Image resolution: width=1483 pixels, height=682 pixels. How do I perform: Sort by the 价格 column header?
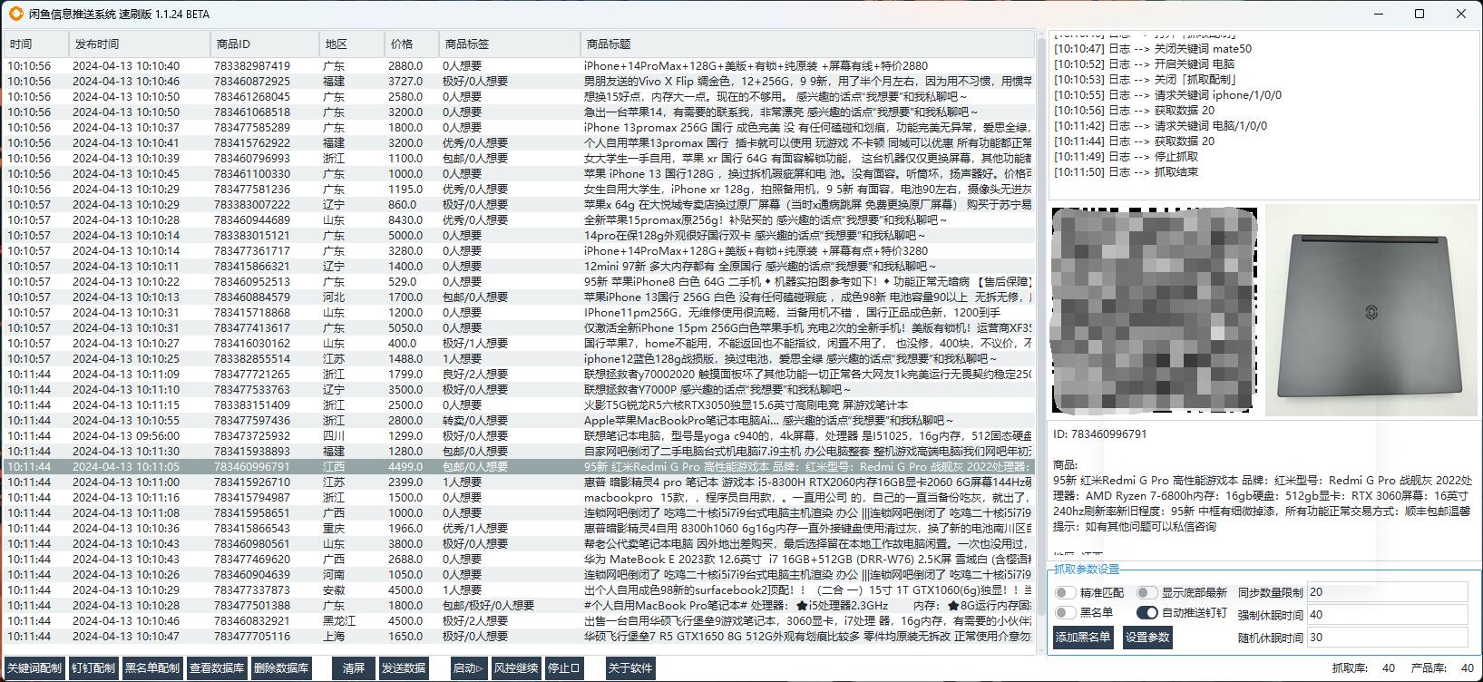(x=412, y=44)
